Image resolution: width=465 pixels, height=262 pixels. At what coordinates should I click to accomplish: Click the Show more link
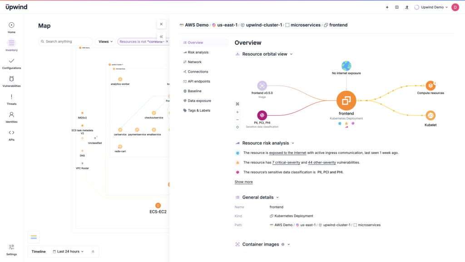coord(243,182)
